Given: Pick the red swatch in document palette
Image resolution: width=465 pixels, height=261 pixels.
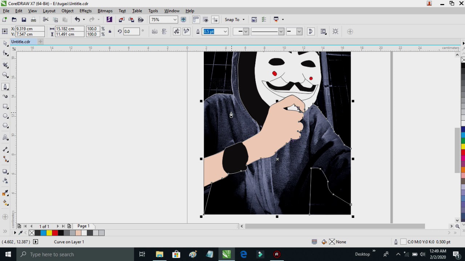Looking at the screenshot, I should point(55,233).
